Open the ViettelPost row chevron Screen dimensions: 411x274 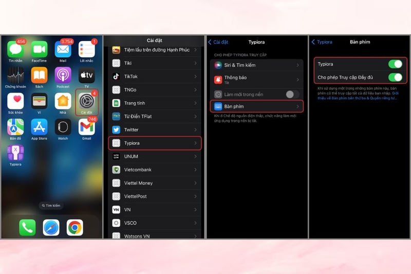(x=196, y=196)
